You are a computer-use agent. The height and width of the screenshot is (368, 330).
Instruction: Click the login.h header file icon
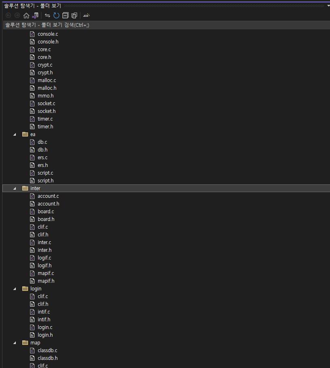click(x=32, y=335)
